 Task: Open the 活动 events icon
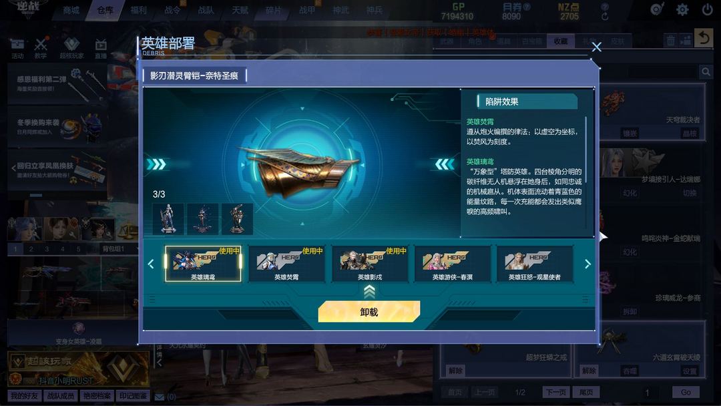pos(17,49)
